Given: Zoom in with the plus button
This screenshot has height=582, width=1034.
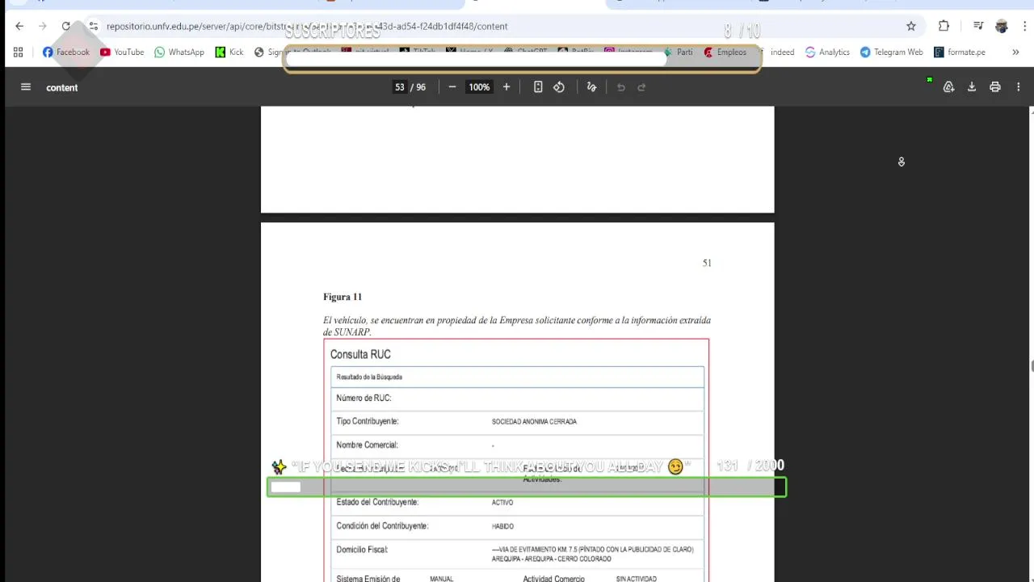Looking at the screenshot, I should tap(506, 87).
